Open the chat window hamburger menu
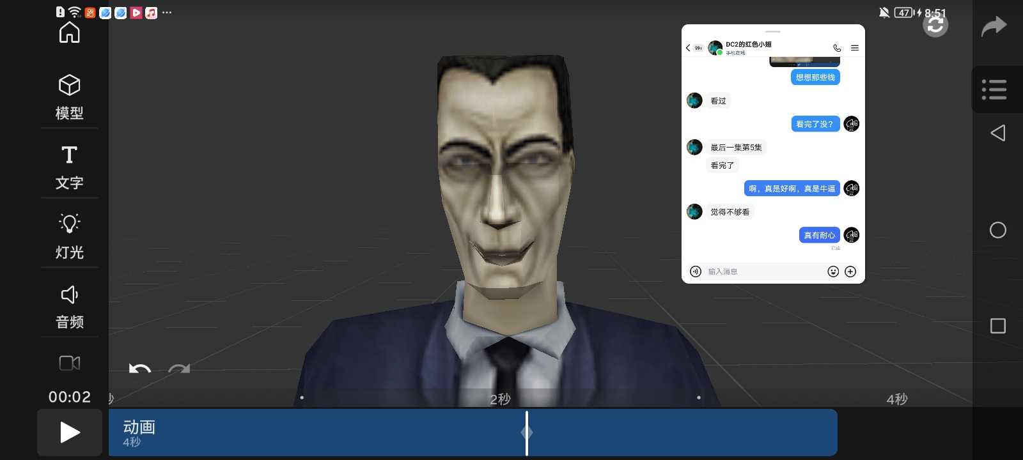Screen dimensions: 1023x460 pyautogui.click(x=854, y=48)
